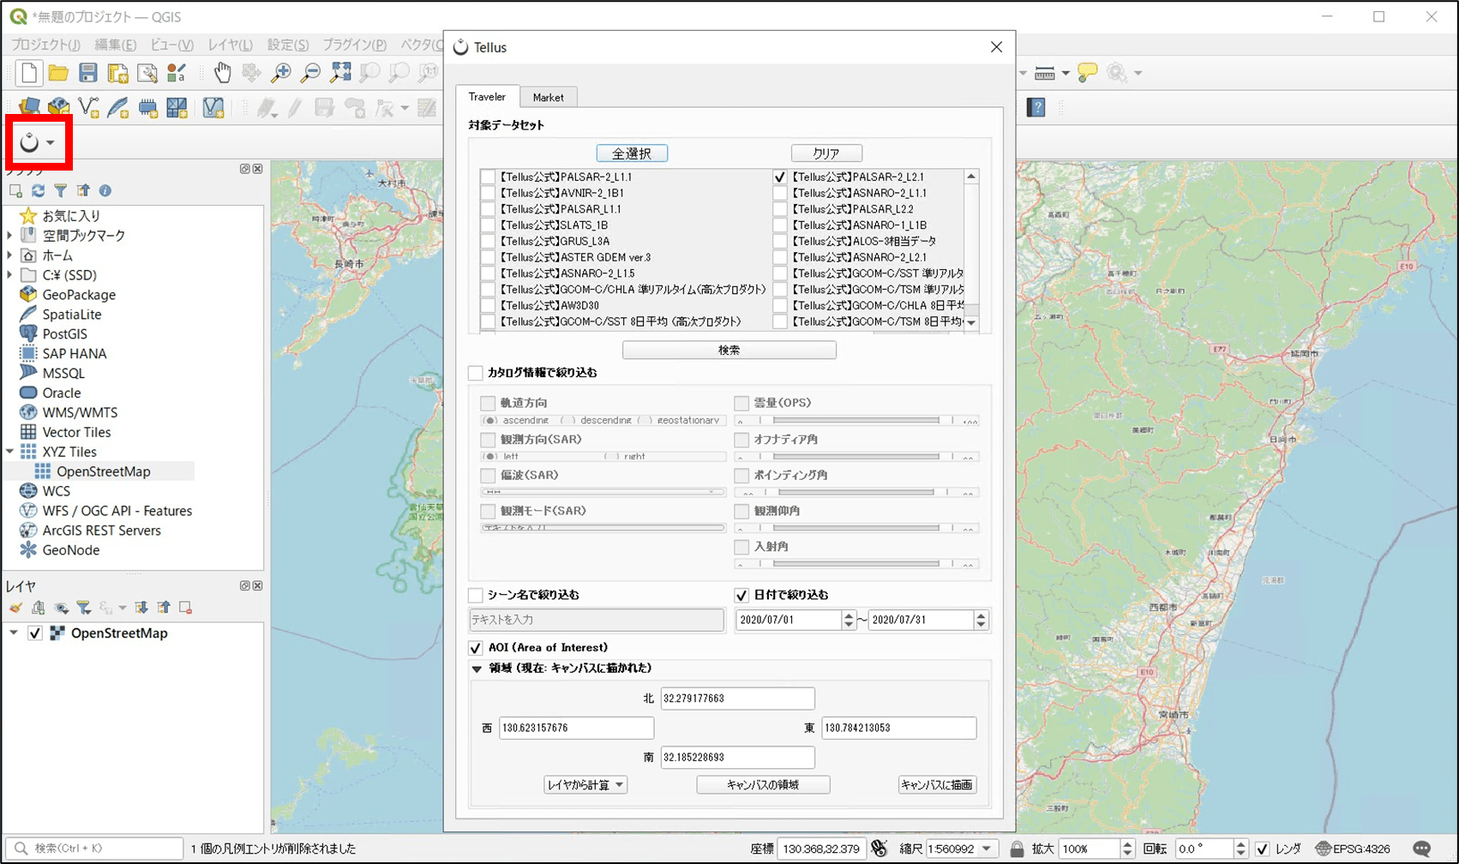
Task: Open the style manager icon
Action: click(x=177, y=73)
